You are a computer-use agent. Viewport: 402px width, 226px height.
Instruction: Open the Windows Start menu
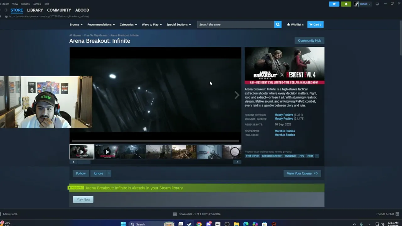[x=123, y=224]
